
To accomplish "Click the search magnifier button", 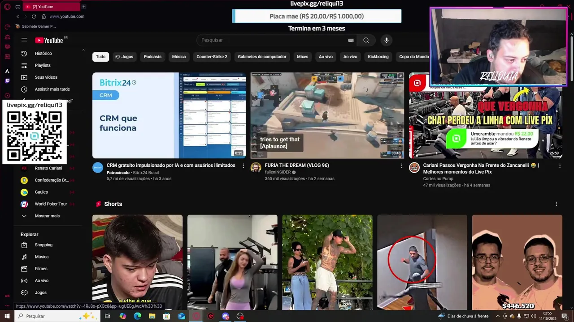I will tap(366, 40).
